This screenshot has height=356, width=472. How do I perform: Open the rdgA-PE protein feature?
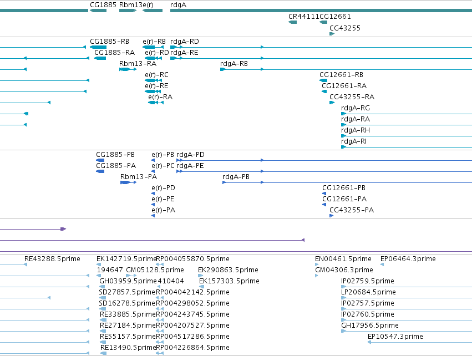coord(190,166)
